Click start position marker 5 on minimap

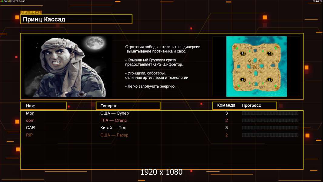click(242, 54)
